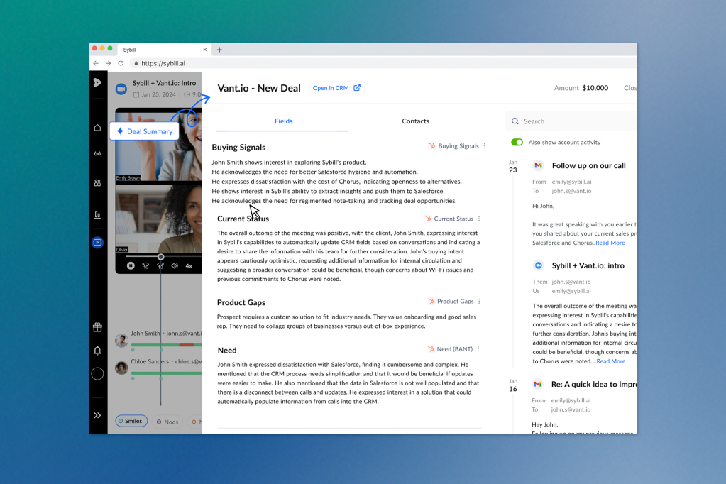Select the highlighted recordings icon in the sidebar
The width and height of the screenshot is (726, 484).
97,242
